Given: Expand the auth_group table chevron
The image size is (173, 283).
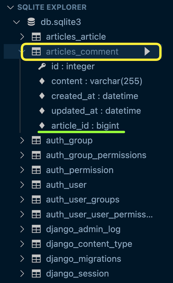Looking at the screenshot, I should pyautogui.click(x=22, y=140).
